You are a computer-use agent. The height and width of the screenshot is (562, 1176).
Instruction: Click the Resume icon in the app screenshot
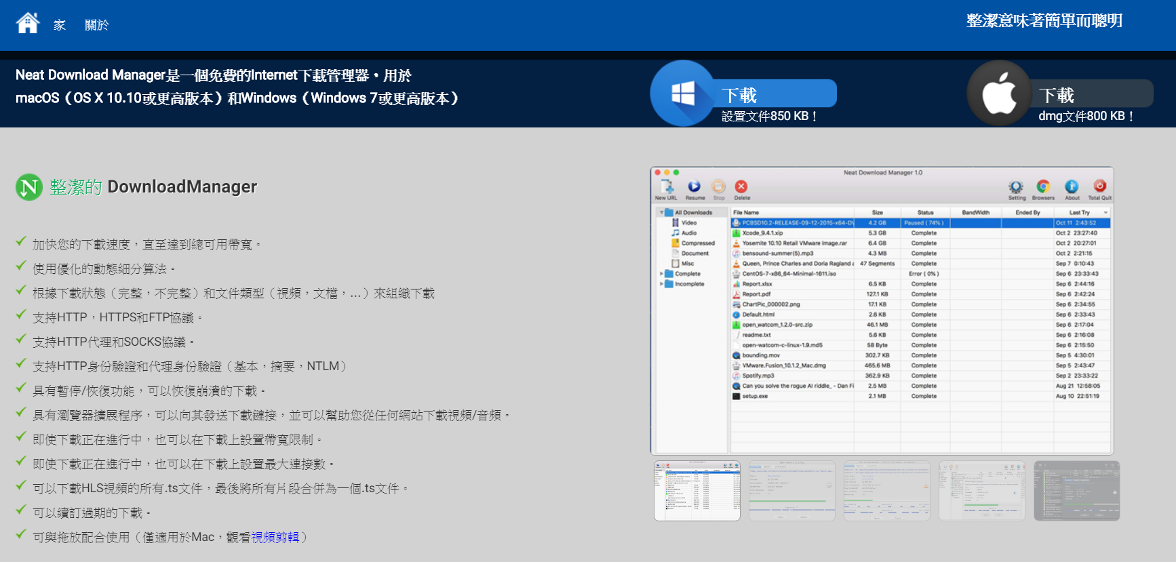(x=694, y=189)
